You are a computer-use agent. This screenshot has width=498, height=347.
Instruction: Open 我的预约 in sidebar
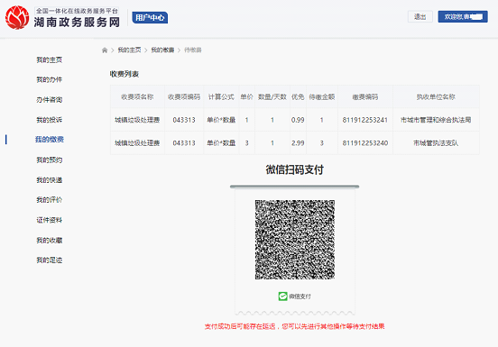(50, 160)
